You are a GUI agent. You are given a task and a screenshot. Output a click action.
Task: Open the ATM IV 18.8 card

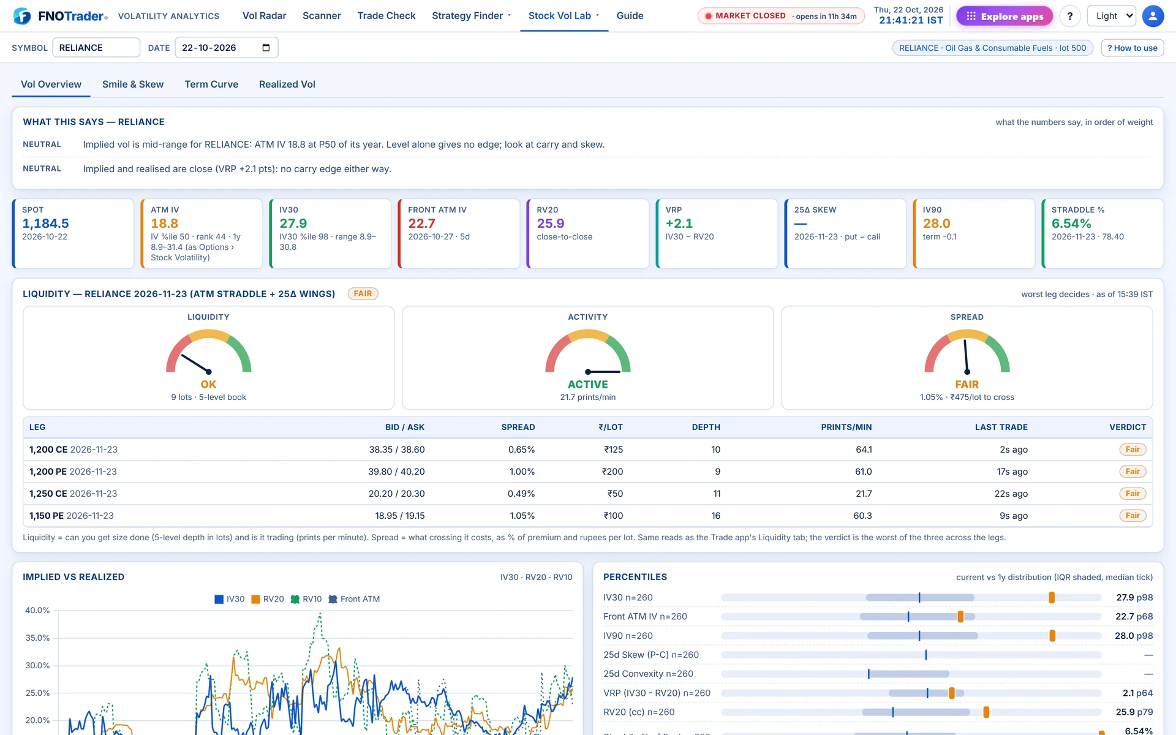202,233
